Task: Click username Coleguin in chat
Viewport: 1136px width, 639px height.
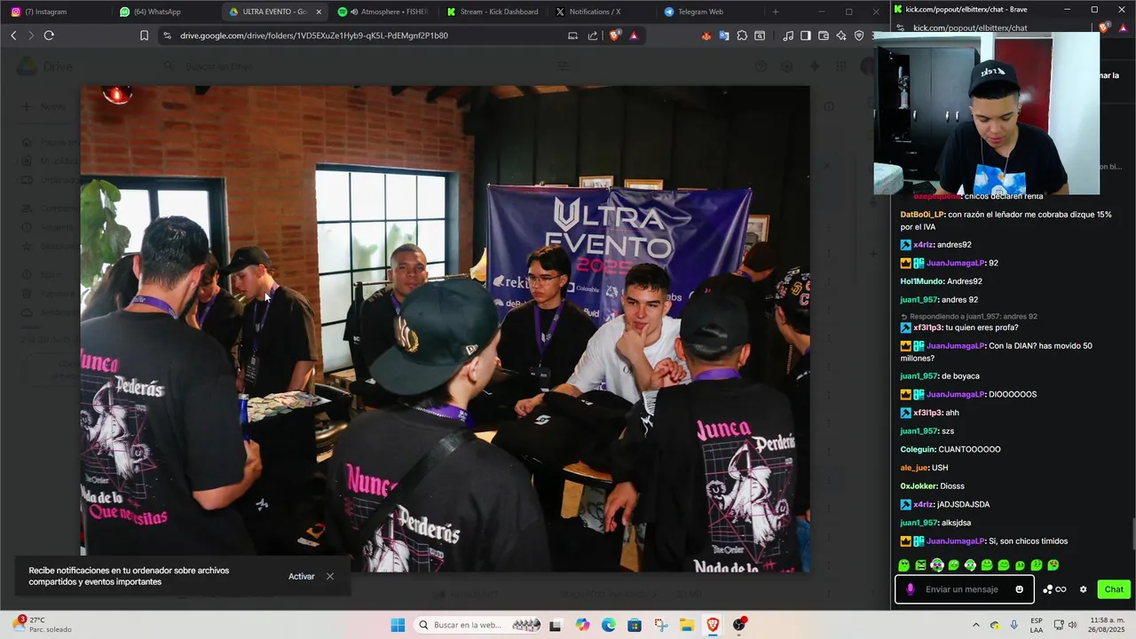Action: (918, 449)
